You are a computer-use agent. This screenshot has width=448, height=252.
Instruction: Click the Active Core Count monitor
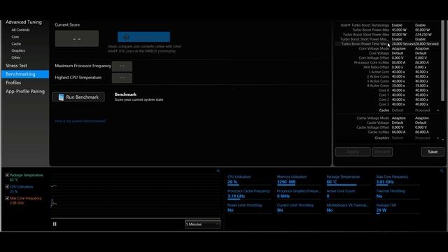coord(349,194)
